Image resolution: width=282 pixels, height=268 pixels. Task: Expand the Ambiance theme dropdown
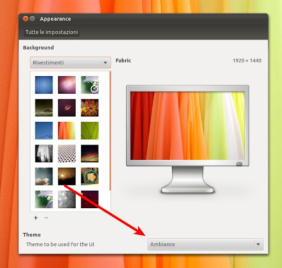pos(205,244)
